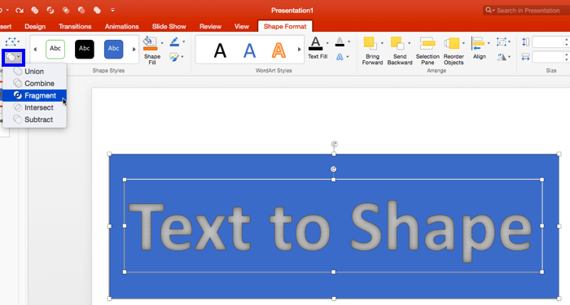Open the Undo history dropdown arrow
The width and height of the screenshot is (570, 305).
[x=7, y=10]
